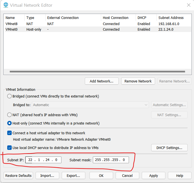The height and width of the screenshot is (183, 194).
Task: Click the Host Connection column header
Action: point(116,18)
